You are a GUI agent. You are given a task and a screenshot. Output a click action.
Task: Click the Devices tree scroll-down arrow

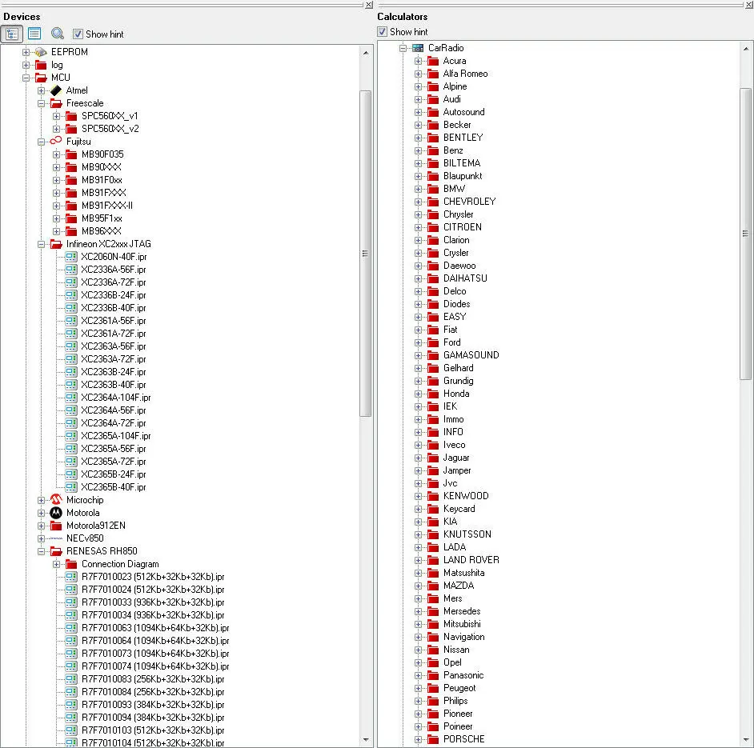click(x=366, y=739)
